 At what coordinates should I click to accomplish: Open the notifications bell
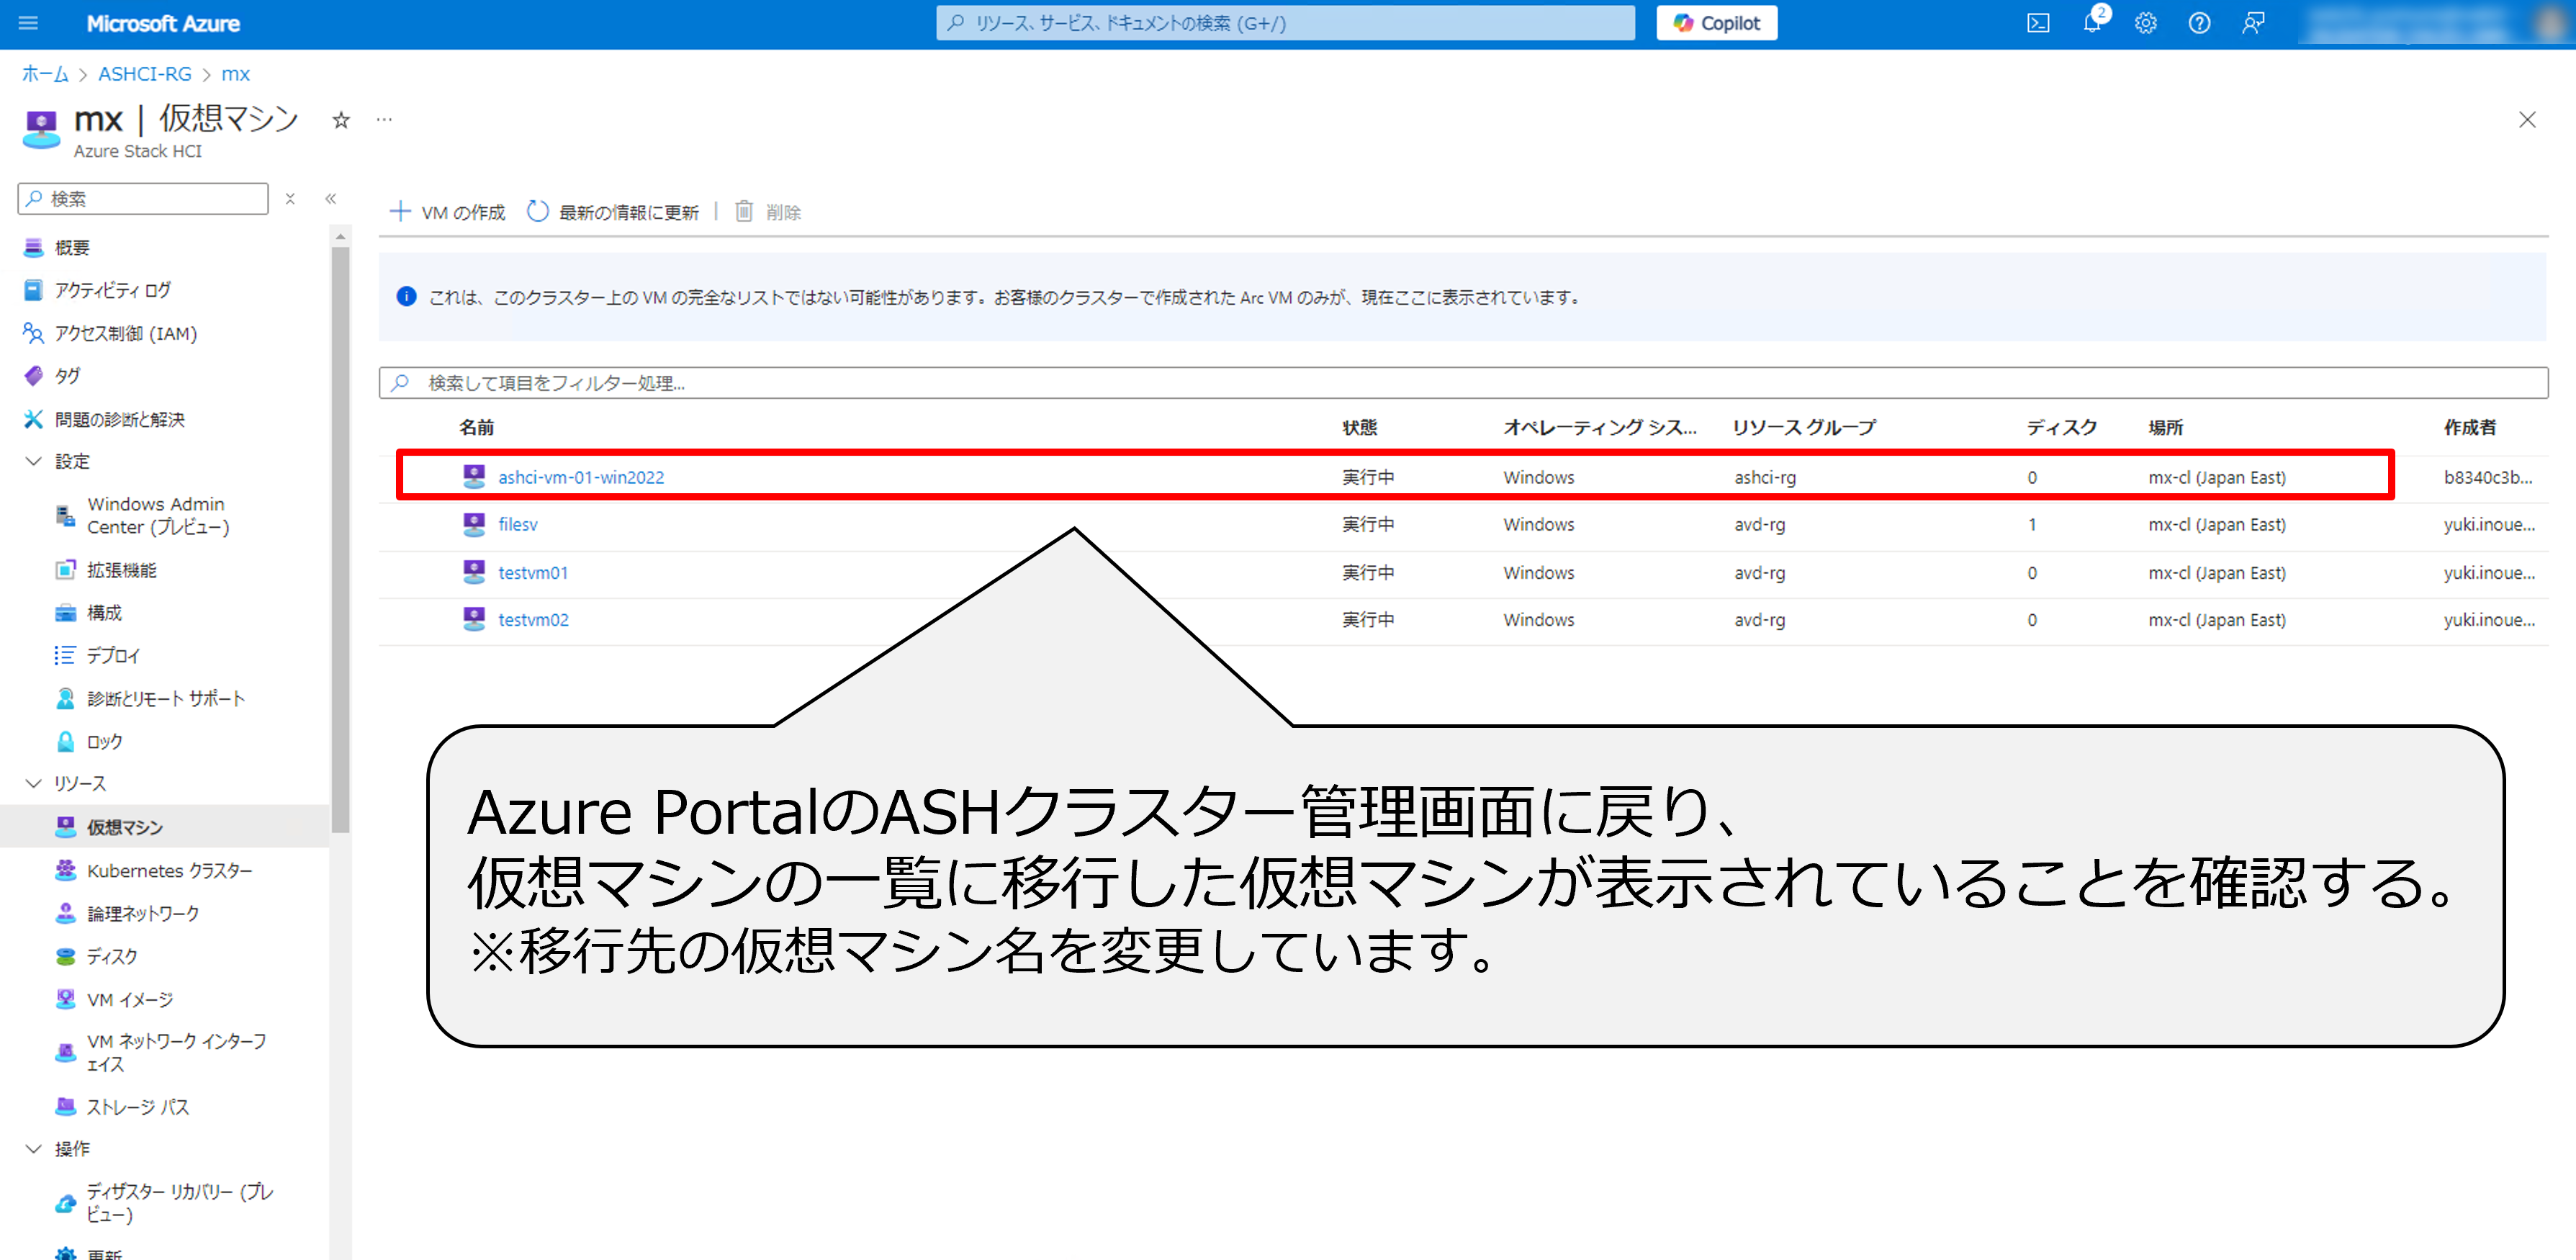click(2091, 23)
